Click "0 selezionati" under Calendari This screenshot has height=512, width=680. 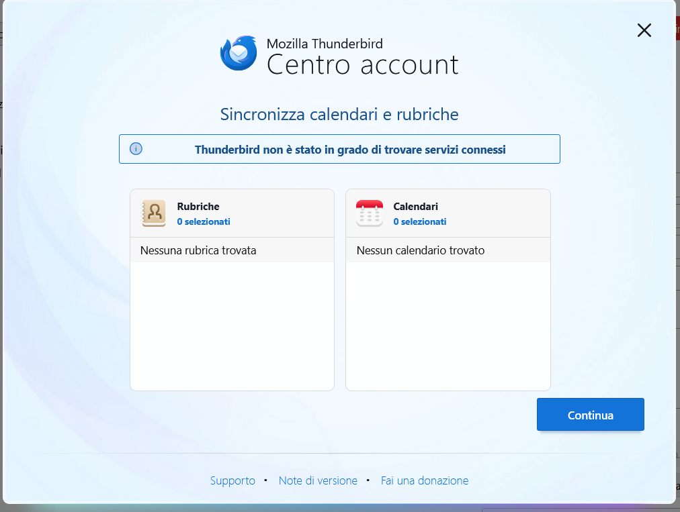[420, 221]
